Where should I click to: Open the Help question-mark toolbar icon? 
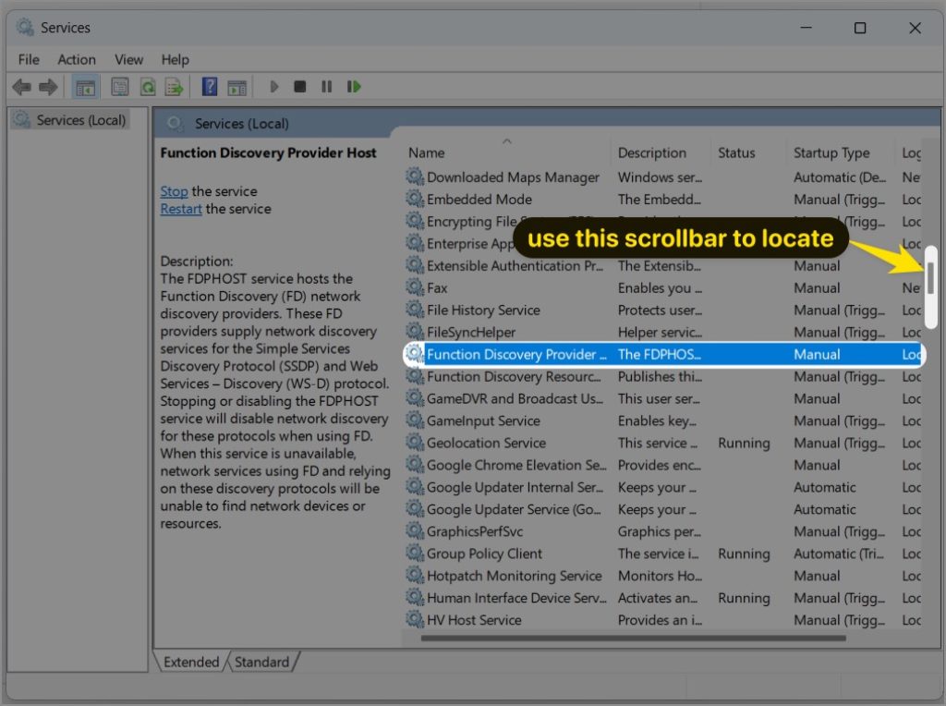(x=210, y=87)
